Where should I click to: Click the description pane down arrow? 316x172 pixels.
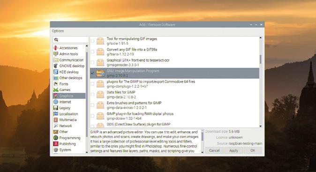pos(203,152)
